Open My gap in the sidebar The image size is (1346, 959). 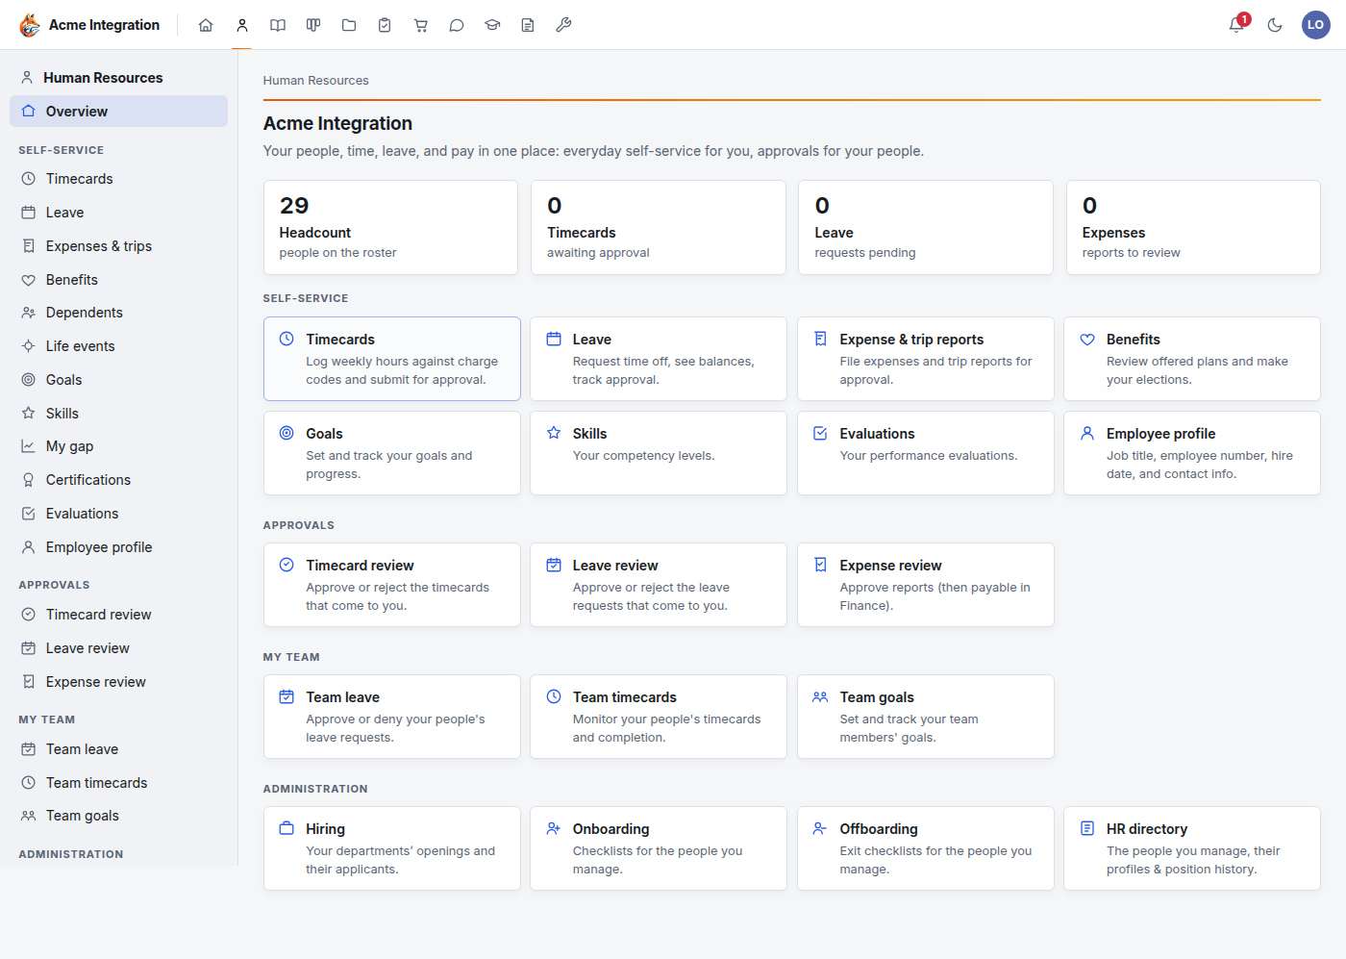coord(118,446)
